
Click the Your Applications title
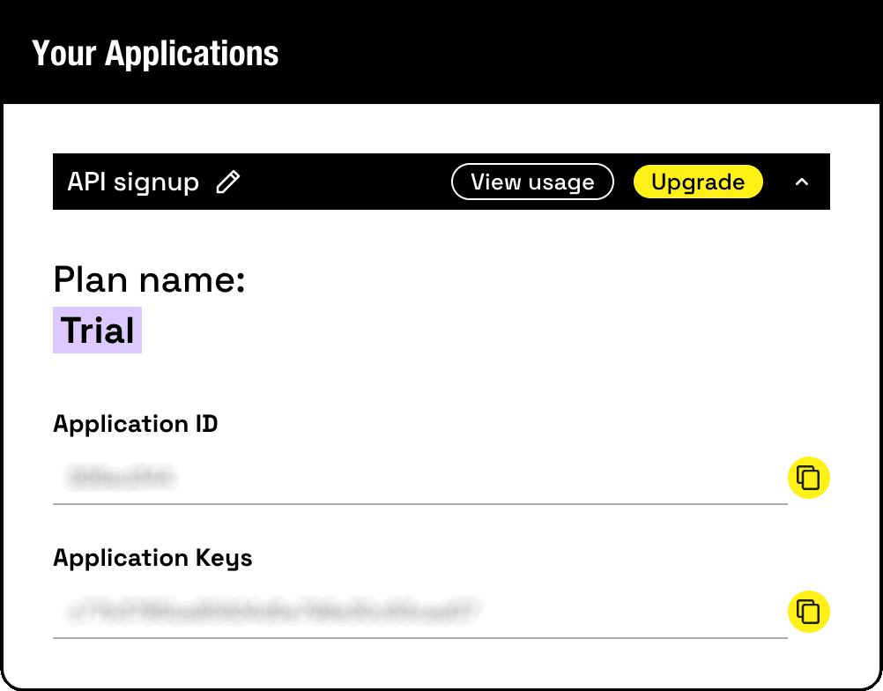coord(155,53)
